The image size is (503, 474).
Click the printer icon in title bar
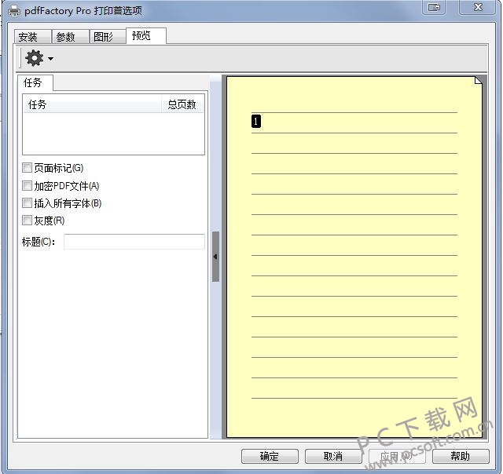pos(14,11)
